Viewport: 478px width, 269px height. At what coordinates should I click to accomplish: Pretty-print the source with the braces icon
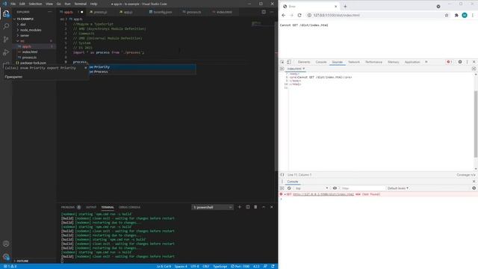282,175
